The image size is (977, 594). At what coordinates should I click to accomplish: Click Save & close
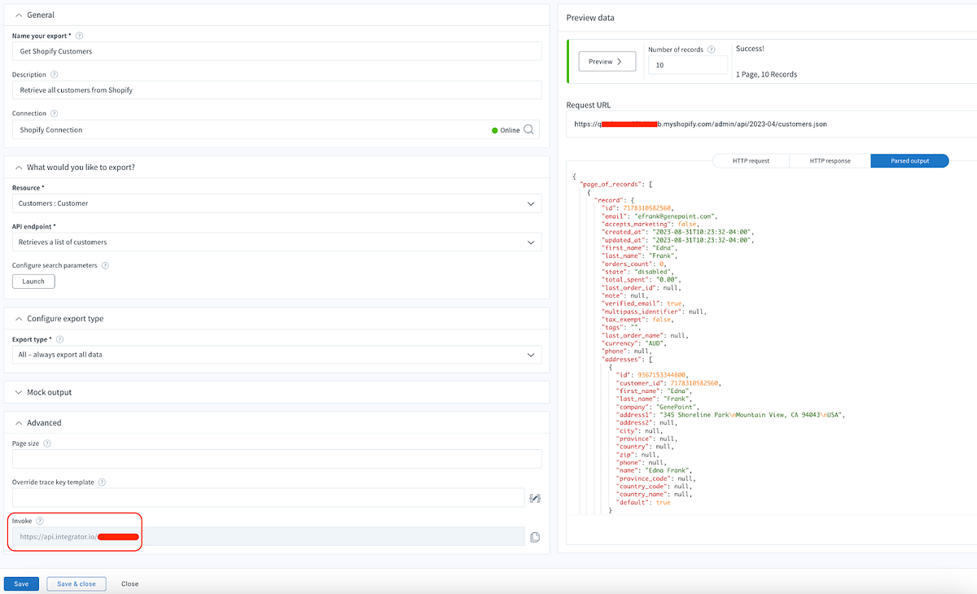[x=76, y=583]
